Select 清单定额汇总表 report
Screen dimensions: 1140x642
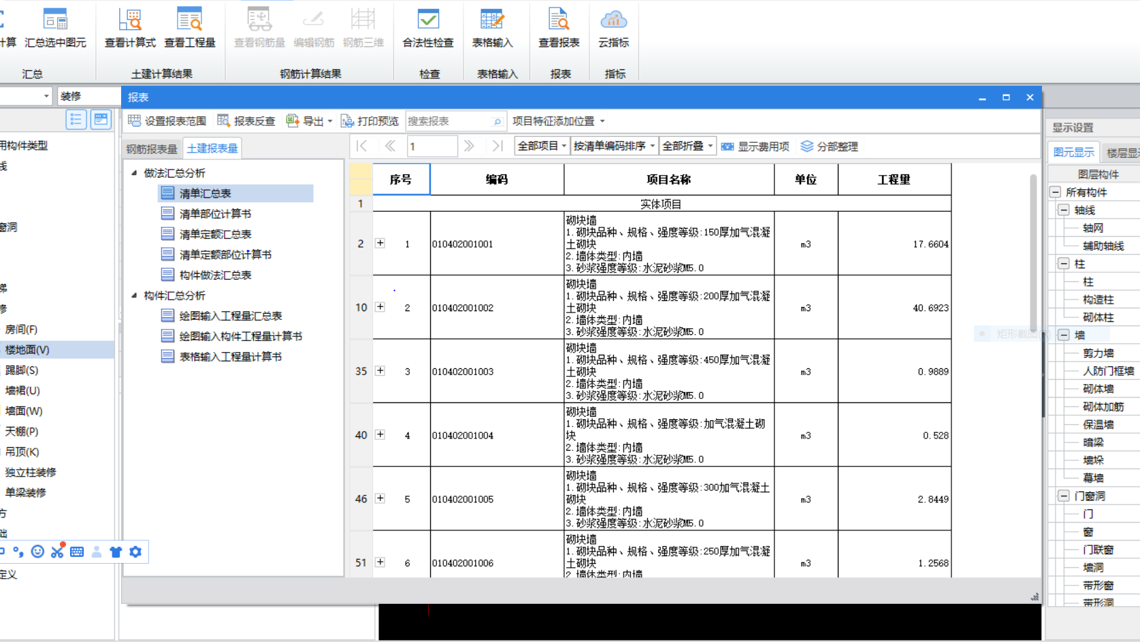click(x=206, y=234)
